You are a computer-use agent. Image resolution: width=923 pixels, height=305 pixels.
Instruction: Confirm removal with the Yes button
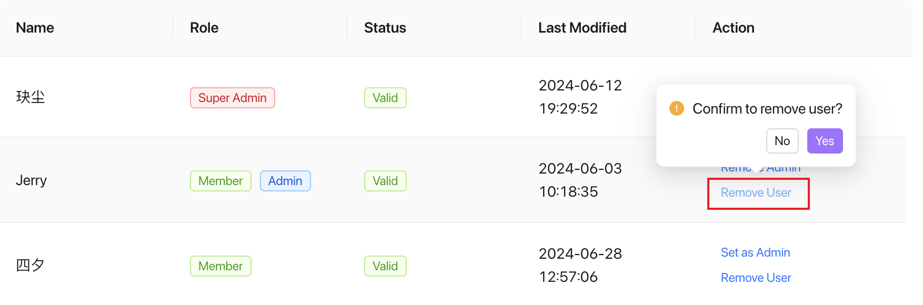(825, 141)
